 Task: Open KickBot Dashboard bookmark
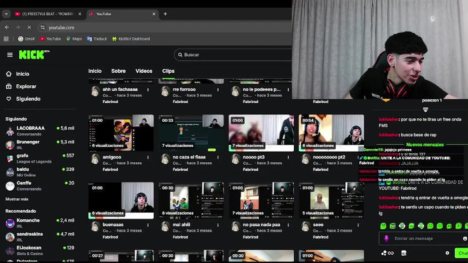131,39
